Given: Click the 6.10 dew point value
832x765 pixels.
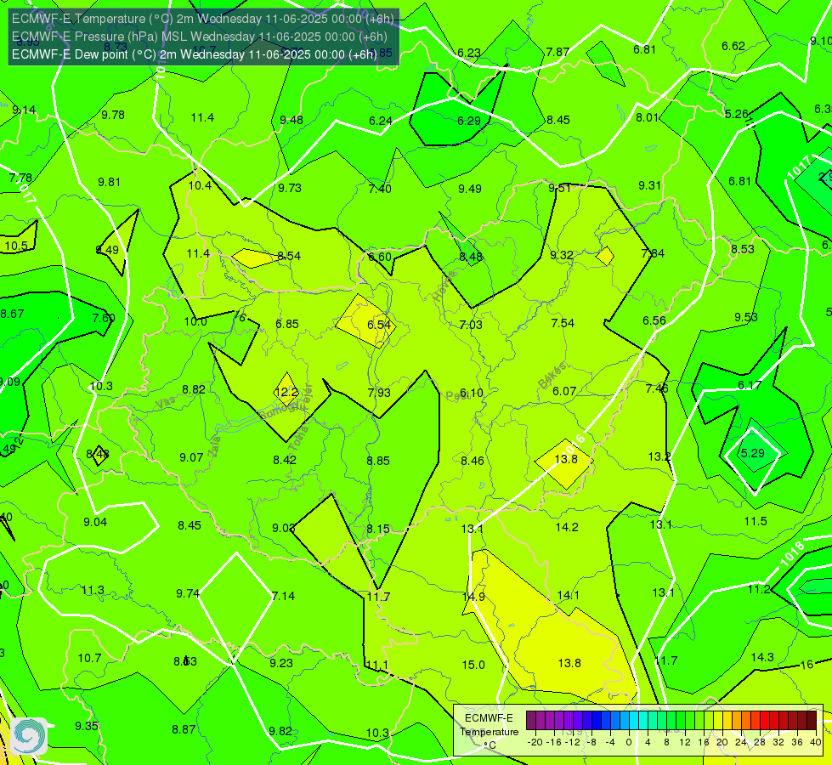Looking at the screenshot, I should (471, 393).
